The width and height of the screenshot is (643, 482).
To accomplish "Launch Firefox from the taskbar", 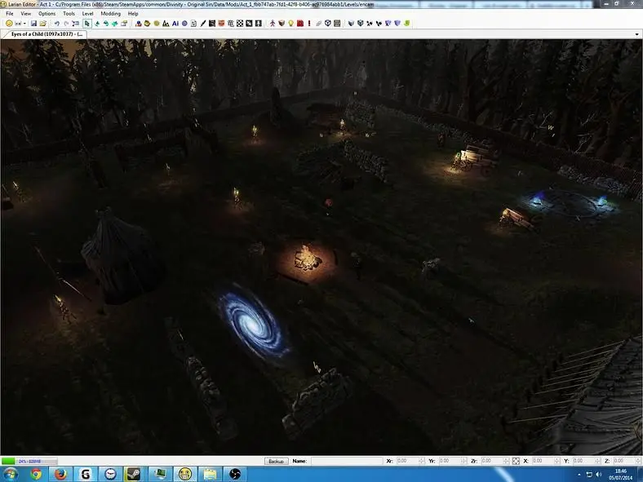I will click(60, 474).
